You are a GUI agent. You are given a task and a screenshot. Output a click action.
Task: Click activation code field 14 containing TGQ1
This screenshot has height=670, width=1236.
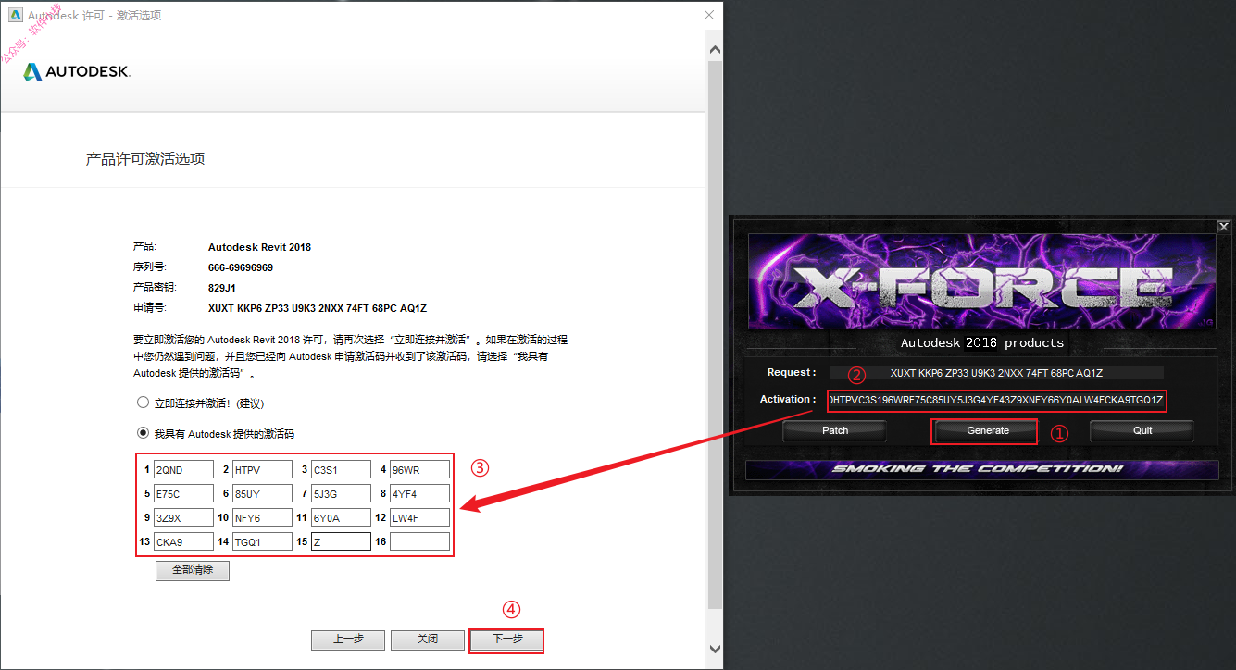coord(262,541)
